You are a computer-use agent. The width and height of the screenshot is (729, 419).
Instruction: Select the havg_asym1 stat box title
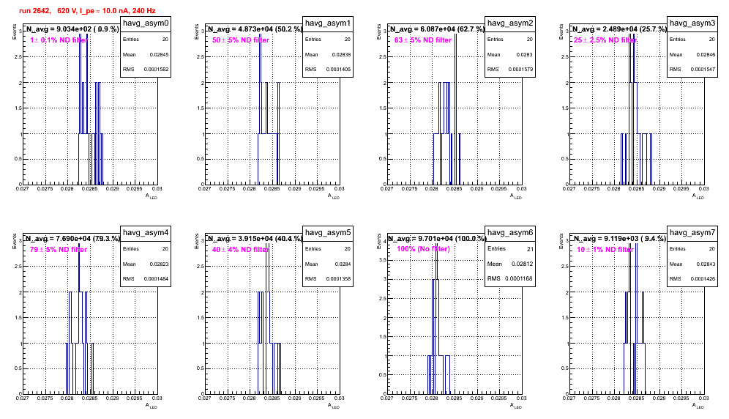[328, 23]
